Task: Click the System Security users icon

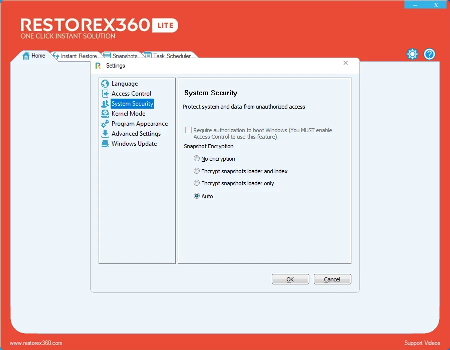Action: [105, 104]
